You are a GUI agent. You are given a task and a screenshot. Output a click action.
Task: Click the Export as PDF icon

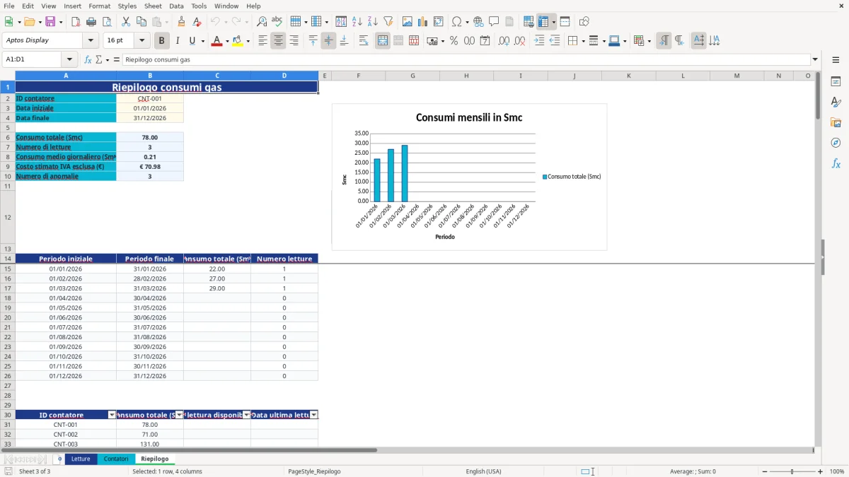(x=76, y=22)
